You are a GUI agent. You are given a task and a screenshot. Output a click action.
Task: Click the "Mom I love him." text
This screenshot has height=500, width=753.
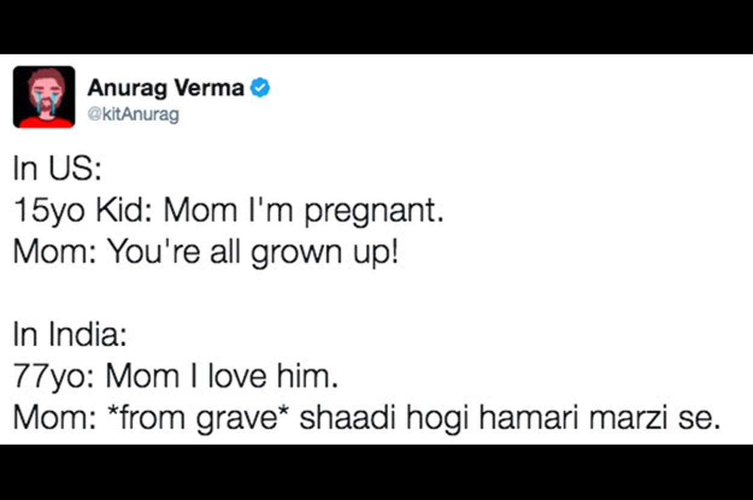(x=219, y=377)
